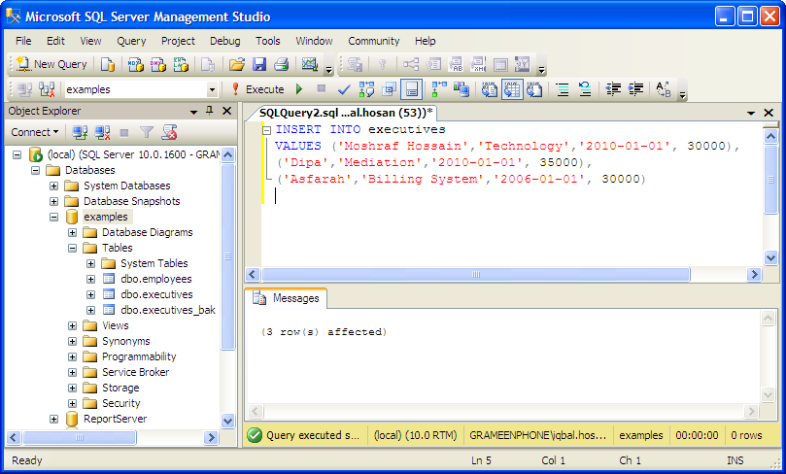
Task: Toggle Include Client Statistics icon
Action: pos(461,89)
